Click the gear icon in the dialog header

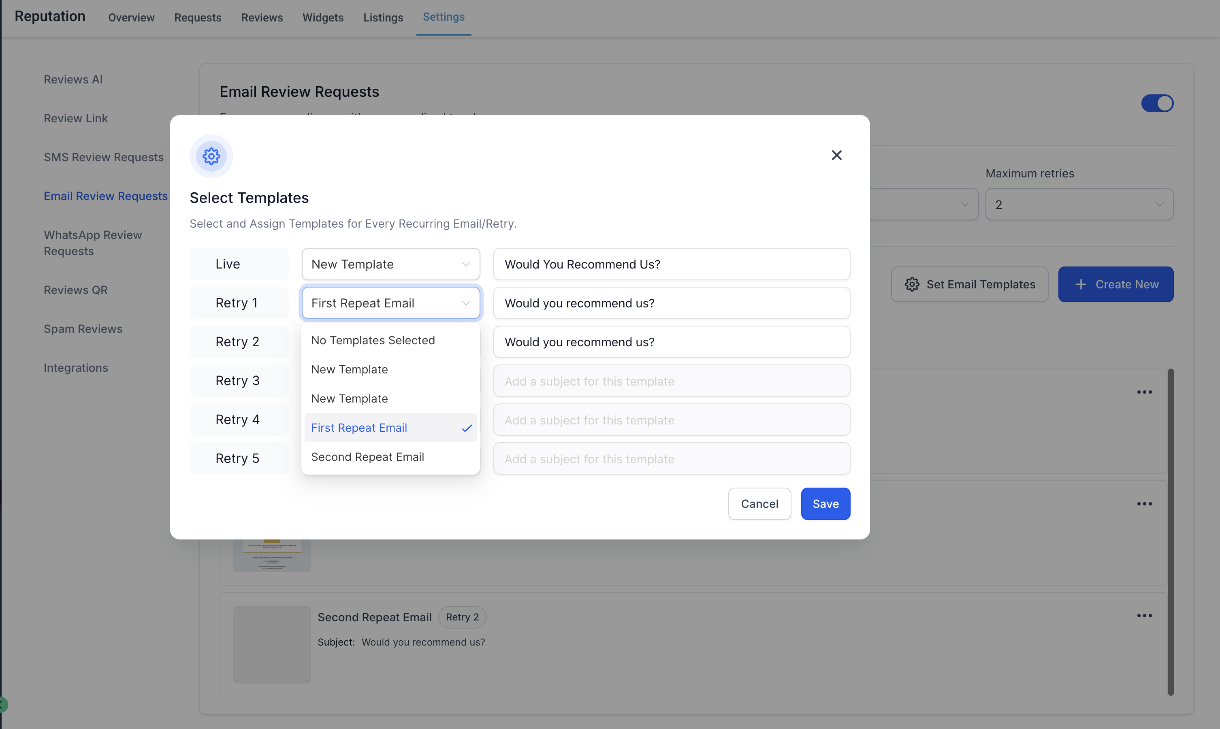211,156
